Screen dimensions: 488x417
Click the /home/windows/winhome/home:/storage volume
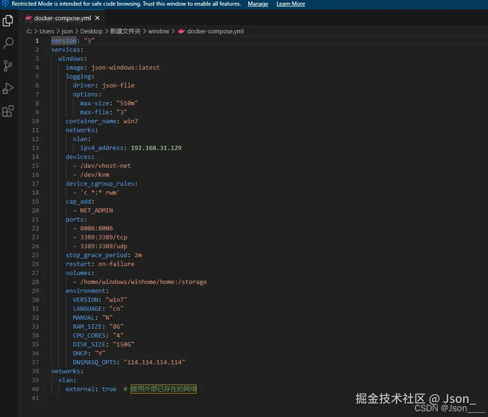[x=143, y=282]
